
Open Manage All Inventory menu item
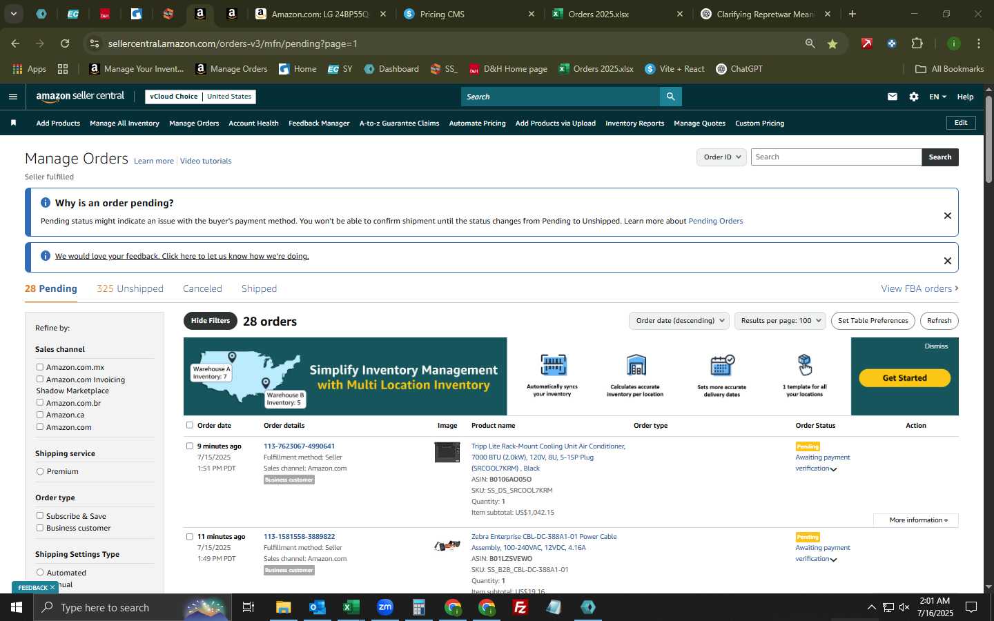[x=124, y=124]
